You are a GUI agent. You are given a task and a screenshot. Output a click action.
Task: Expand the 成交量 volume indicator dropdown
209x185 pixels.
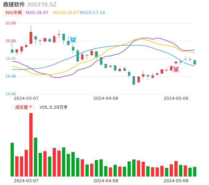click(x=23, y=107)
